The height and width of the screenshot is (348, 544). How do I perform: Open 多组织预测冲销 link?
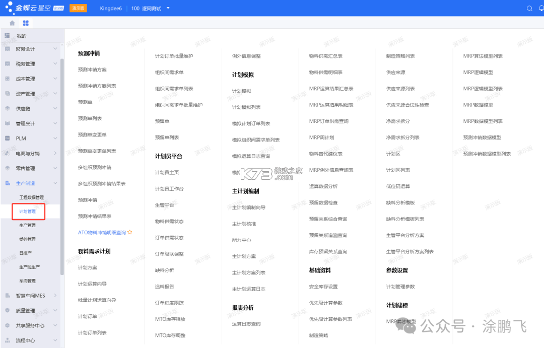click(x=95, y=167)
